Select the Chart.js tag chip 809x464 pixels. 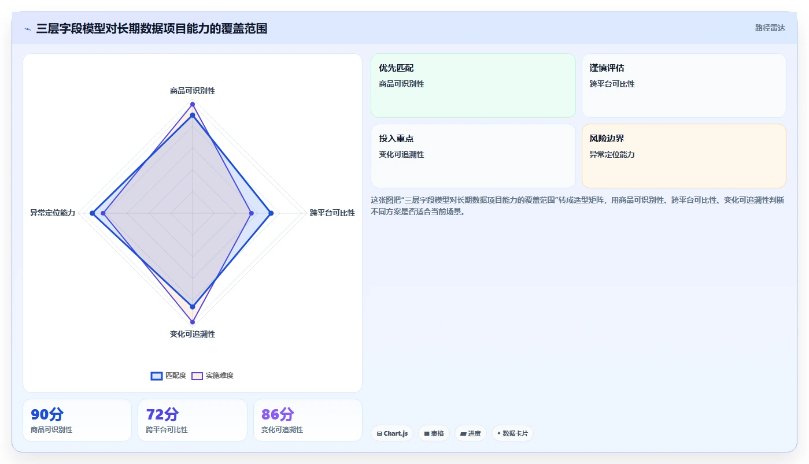(x=392, y=433)
